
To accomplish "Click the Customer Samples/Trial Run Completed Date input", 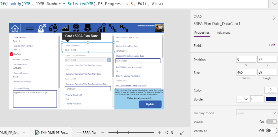I will click(x=88, y=89).
